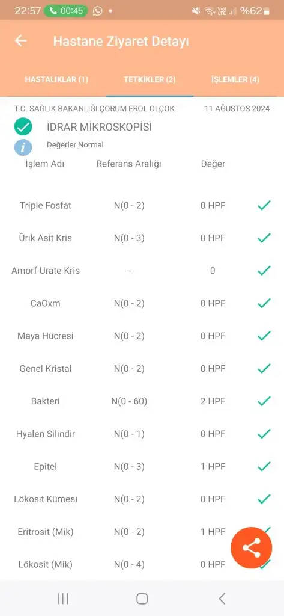
Task: Tap the Değerler Normal status text
Action: [75, 145]
